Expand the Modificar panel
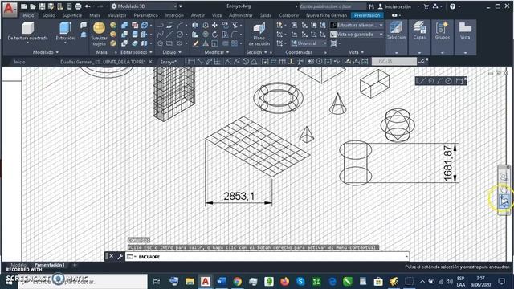The height and width of the screenshot is (289, 514). [216, 52]
